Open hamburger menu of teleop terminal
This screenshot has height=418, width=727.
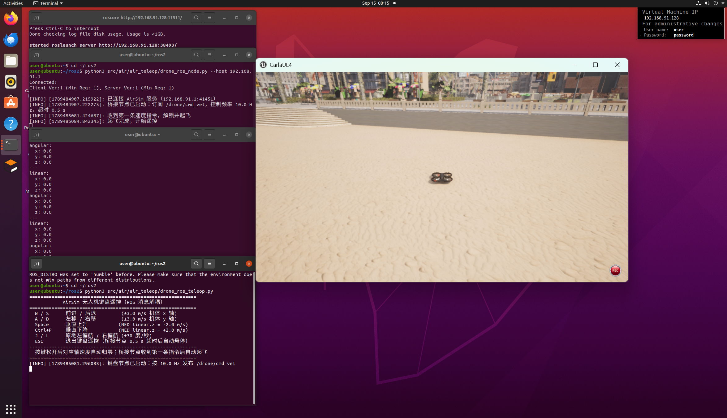(209, 264)
